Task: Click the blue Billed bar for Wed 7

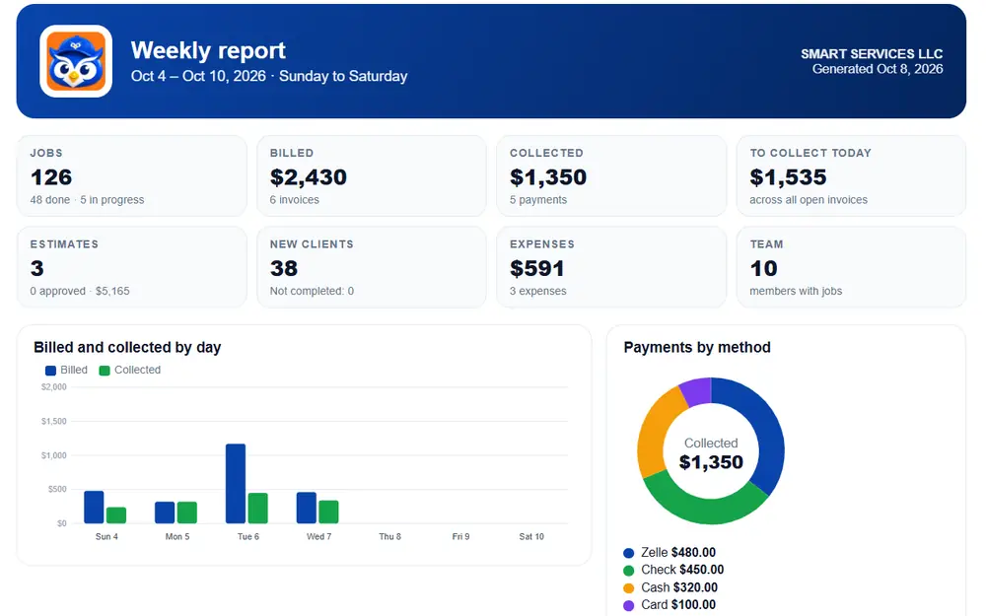Action: point(307,508)
